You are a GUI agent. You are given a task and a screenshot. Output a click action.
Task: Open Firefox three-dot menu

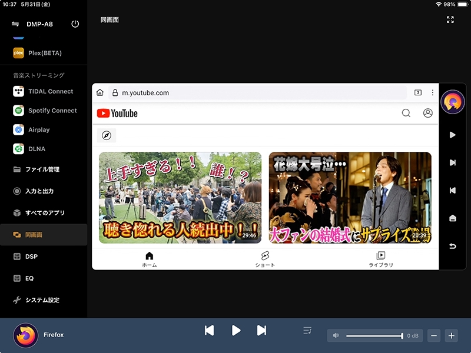coord(433,92)
